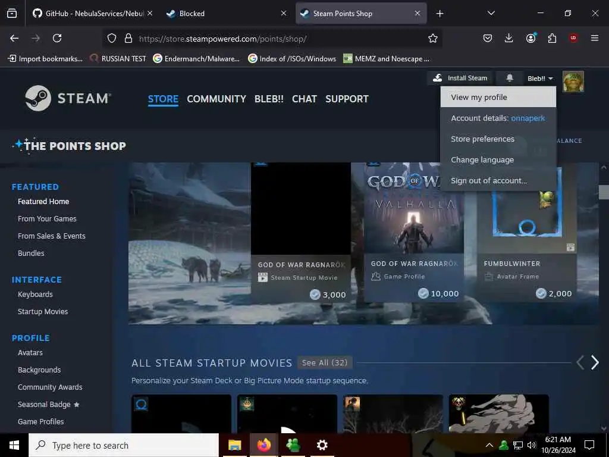This screenshot has width=609, height=457.
Task: Select View my profile
Action: [498, 97]
